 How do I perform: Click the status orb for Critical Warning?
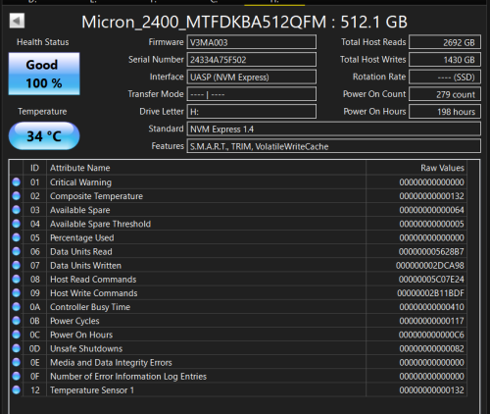click(x=16, y=182)
